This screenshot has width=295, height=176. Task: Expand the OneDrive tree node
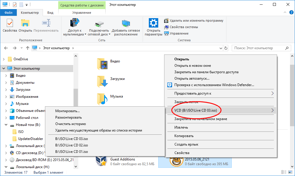(x=4, y=59)
